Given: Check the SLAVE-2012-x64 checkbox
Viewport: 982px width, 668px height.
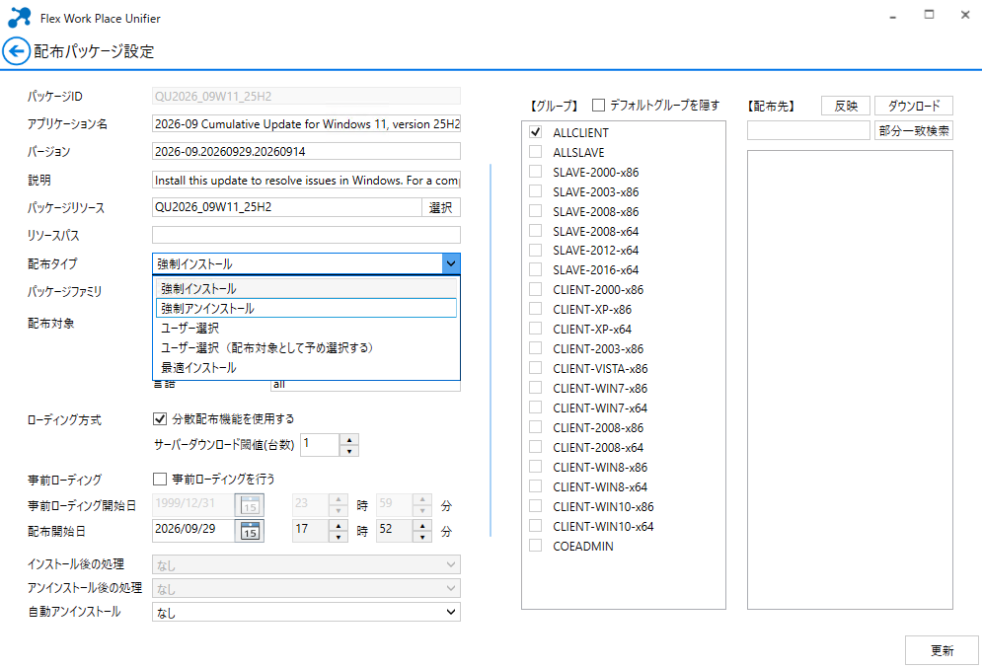Looking at the screenshot, I should [536, 250].
